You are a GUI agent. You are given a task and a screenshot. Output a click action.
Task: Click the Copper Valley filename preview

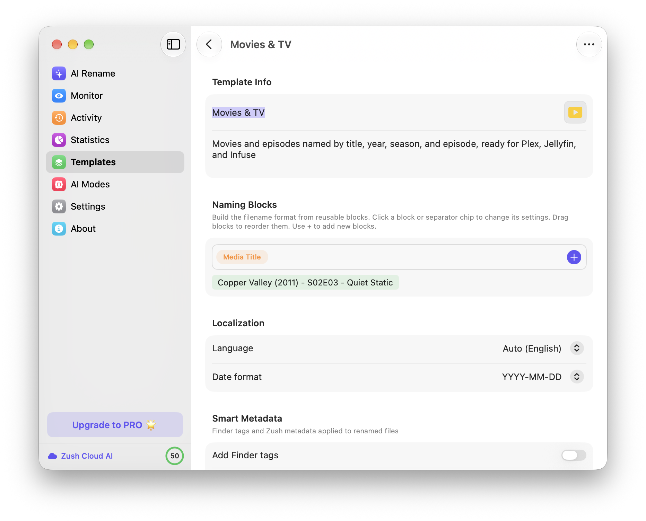pyautogui.click(x=305, y=282)
